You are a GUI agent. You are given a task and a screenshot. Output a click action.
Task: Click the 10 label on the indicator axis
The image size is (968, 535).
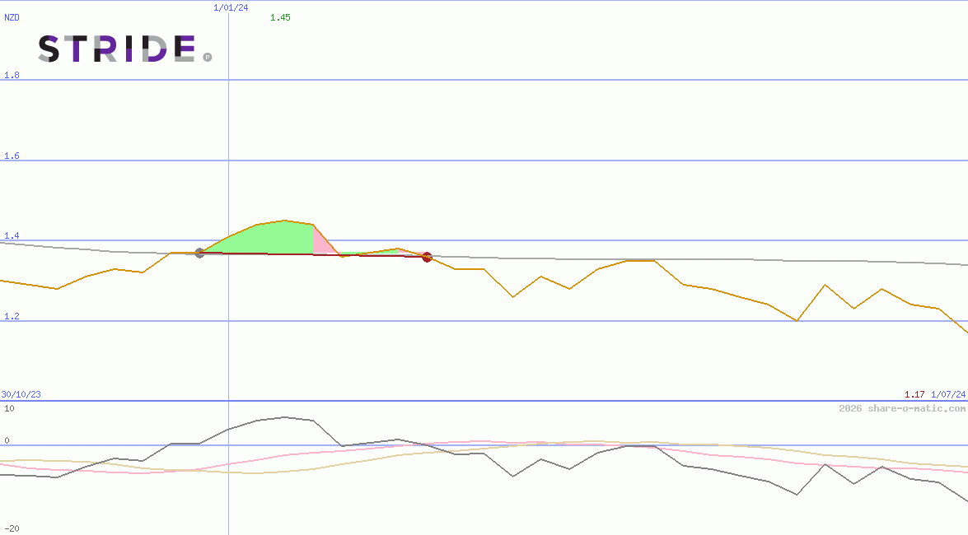pos(9,408)
